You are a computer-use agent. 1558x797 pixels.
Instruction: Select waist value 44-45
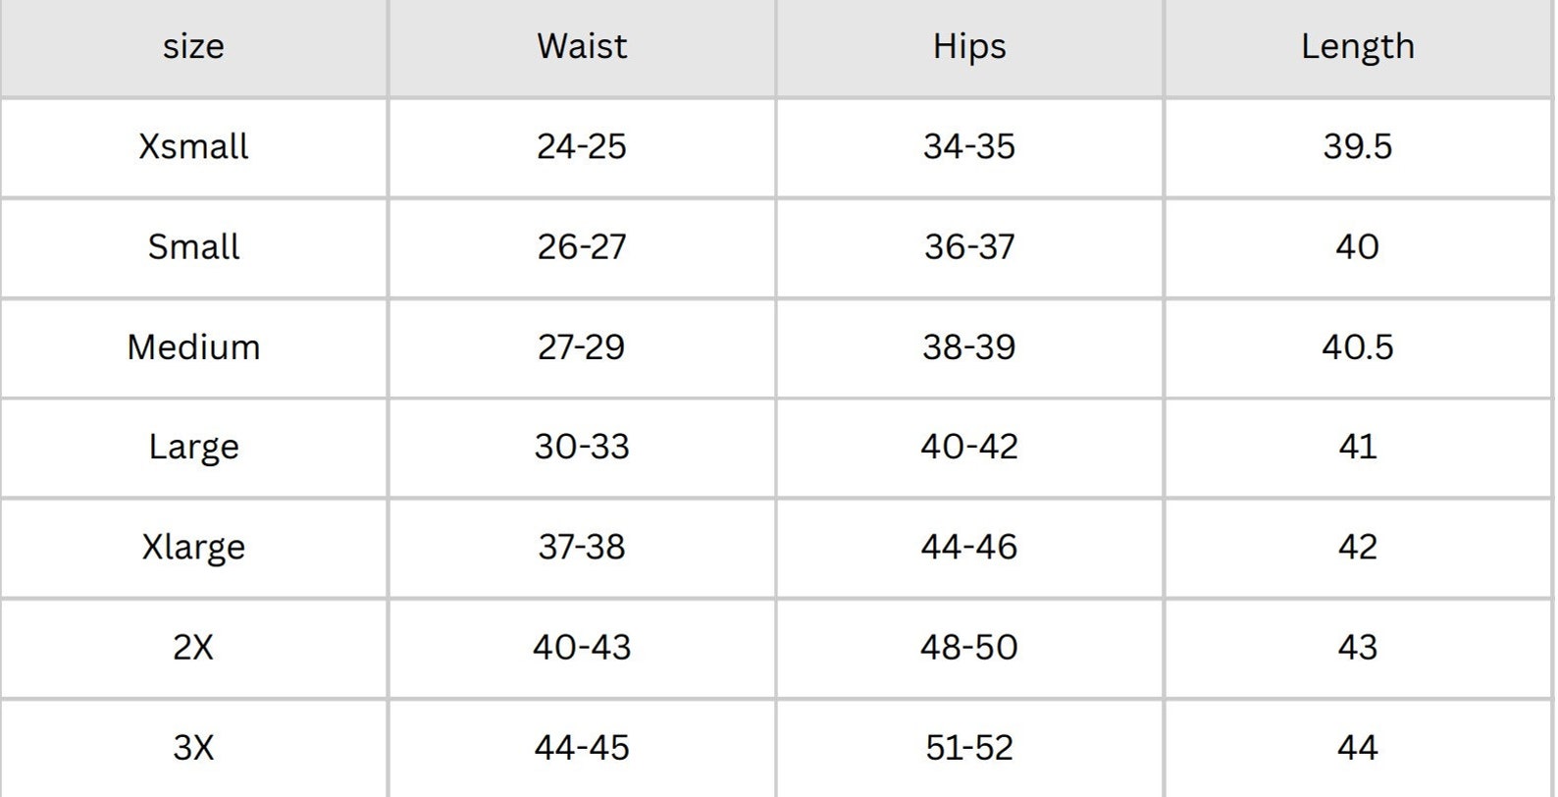(x=582, y=747)
